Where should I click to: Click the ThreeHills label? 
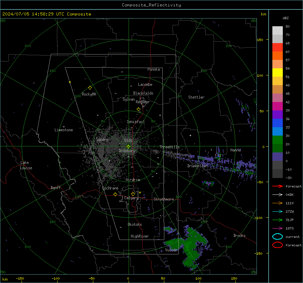pos(169,147)
